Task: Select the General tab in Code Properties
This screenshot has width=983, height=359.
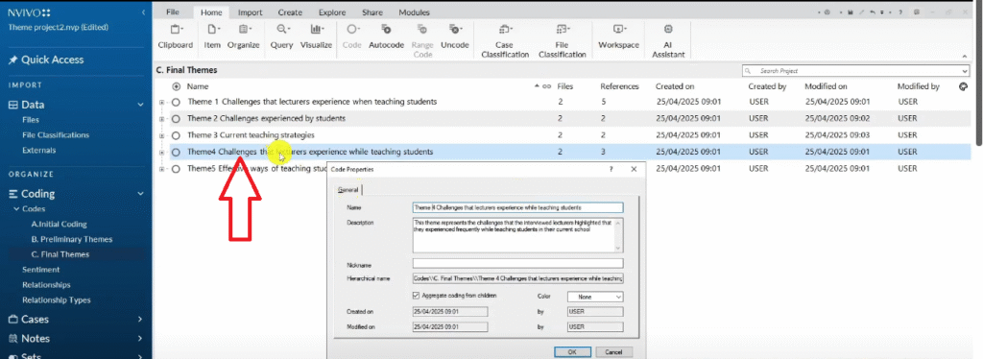Action: click(348, 190)
